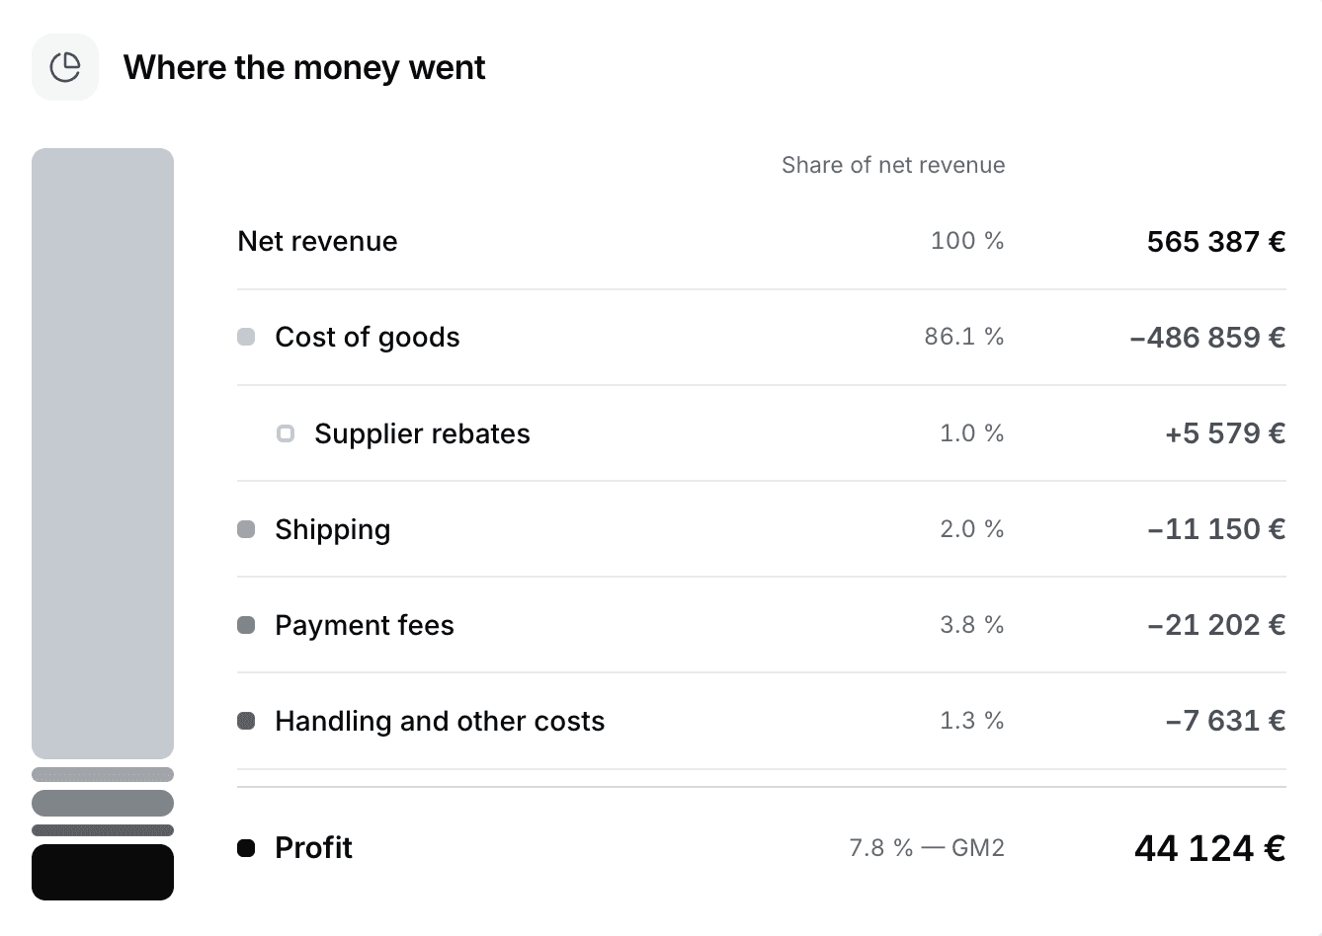Screen dimensions: 1322x936
Task: Click the Payment fees legend dot
Action: 247,625
